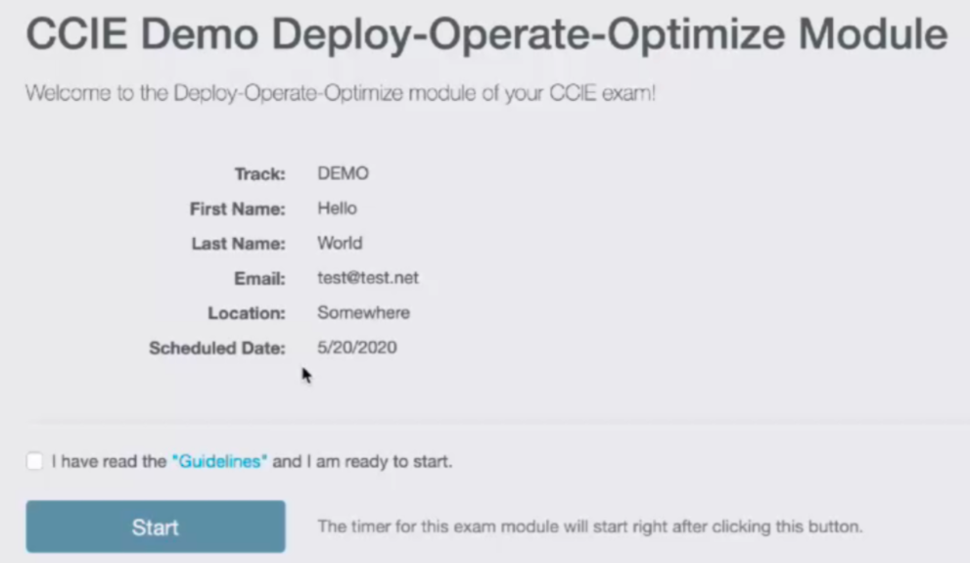Click the scheduled date '5/20/2020'
This screenshot has width=970, height=563.
357,347
